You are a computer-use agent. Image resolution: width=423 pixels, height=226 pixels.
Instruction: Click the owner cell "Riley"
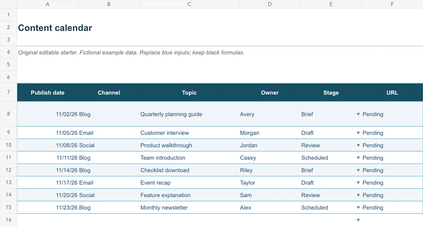270,170
